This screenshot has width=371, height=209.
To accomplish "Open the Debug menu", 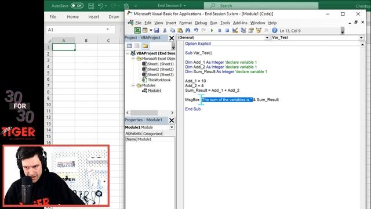I will pyautogui.click(x=201, y=23).
